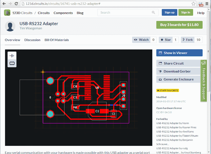
Task: Click the author name Tim Waegeman
Action: coord(31,28)
